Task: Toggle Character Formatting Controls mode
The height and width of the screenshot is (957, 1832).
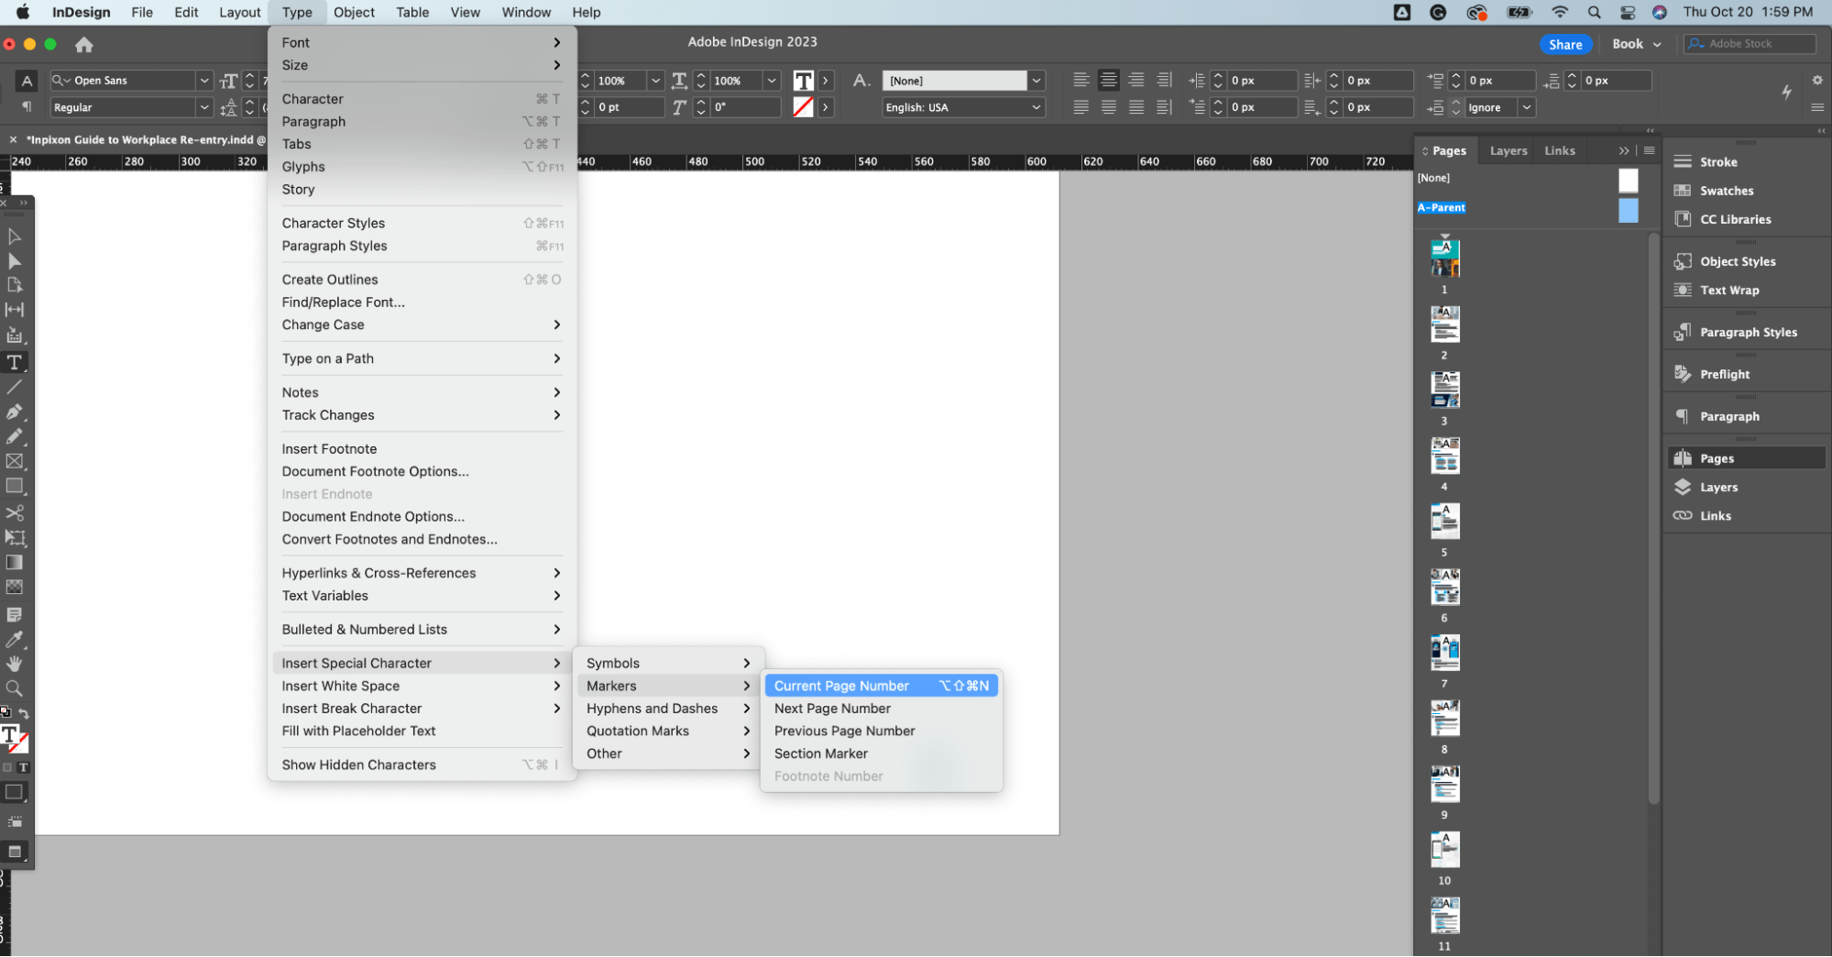Action: 27,81
